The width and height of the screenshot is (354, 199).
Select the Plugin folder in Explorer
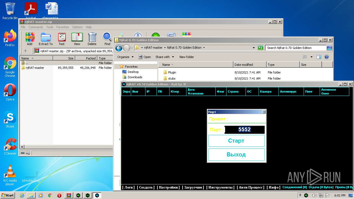pyautogui.click(x=172, y=72)
